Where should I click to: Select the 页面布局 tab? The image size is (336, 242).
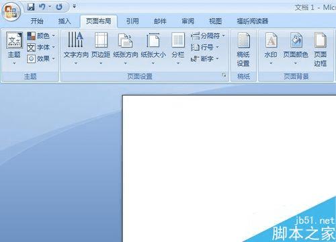click(x=99, y=22)
